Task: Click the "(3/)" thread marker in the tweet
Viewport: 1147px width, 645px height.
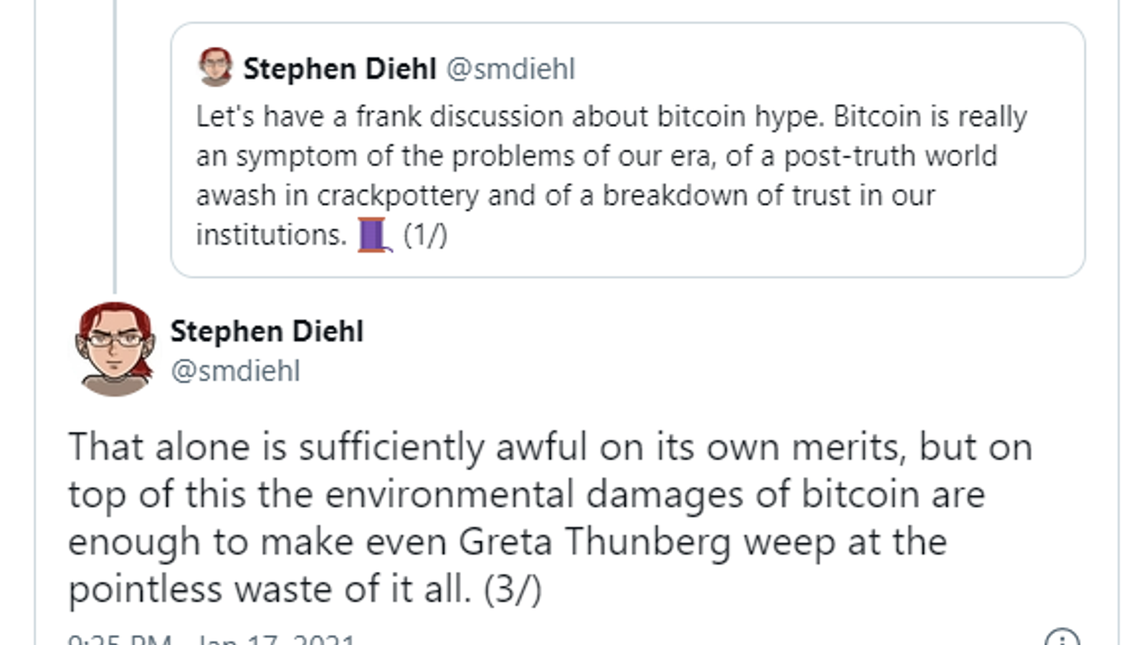Action: coord(513,589)
